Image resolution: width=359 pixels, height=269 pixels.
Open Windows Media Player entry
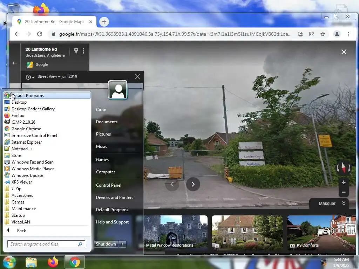point(47,168)
